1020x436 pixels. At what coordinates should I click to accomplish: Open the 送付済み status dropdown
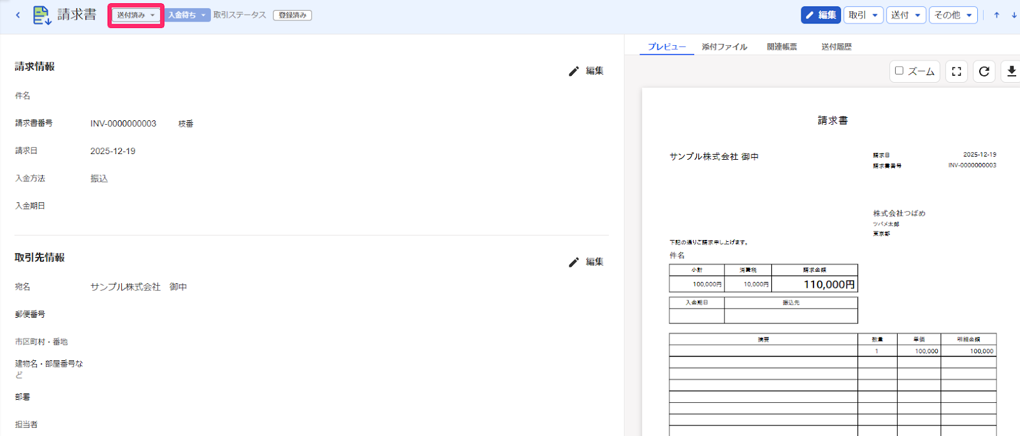[136, 15]
